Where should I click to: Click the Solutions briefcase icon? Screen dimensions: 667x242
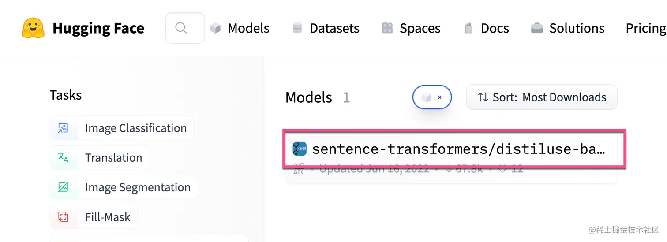pyautogui.click(x=537, y=28)
